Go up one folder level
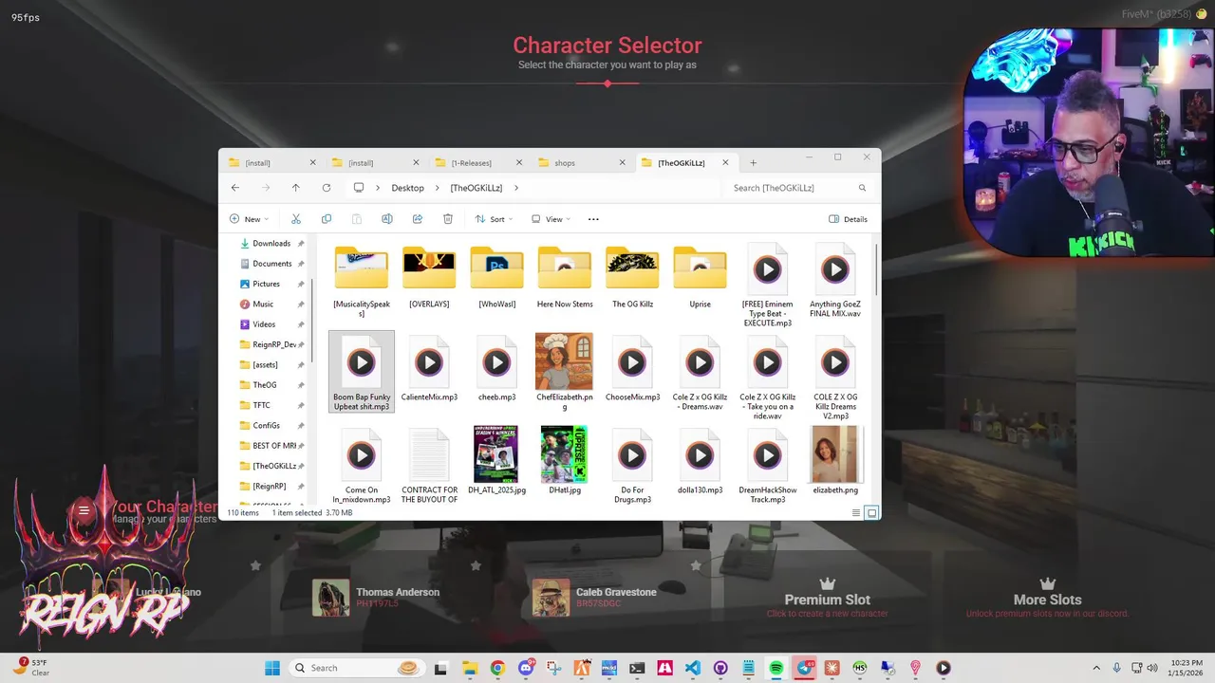The height and width of the screenshot is (683, 1215). coord(296,188)
